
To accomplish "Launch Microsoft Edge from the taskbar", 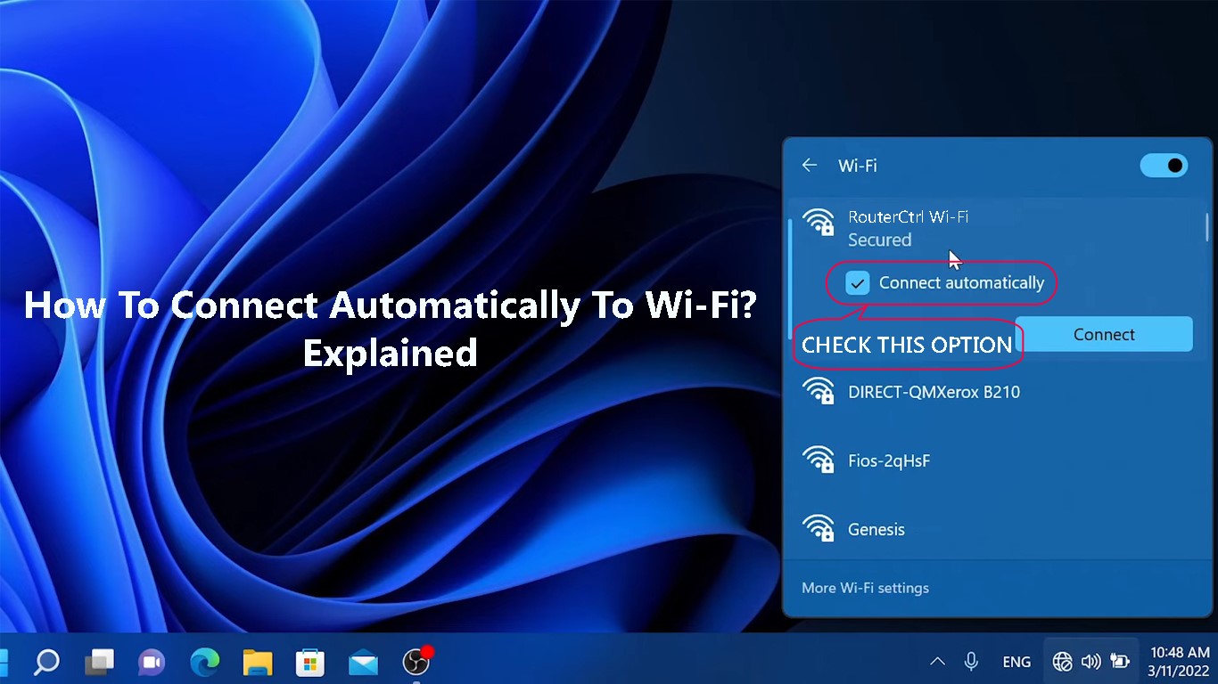I will (x=204, y=663).
